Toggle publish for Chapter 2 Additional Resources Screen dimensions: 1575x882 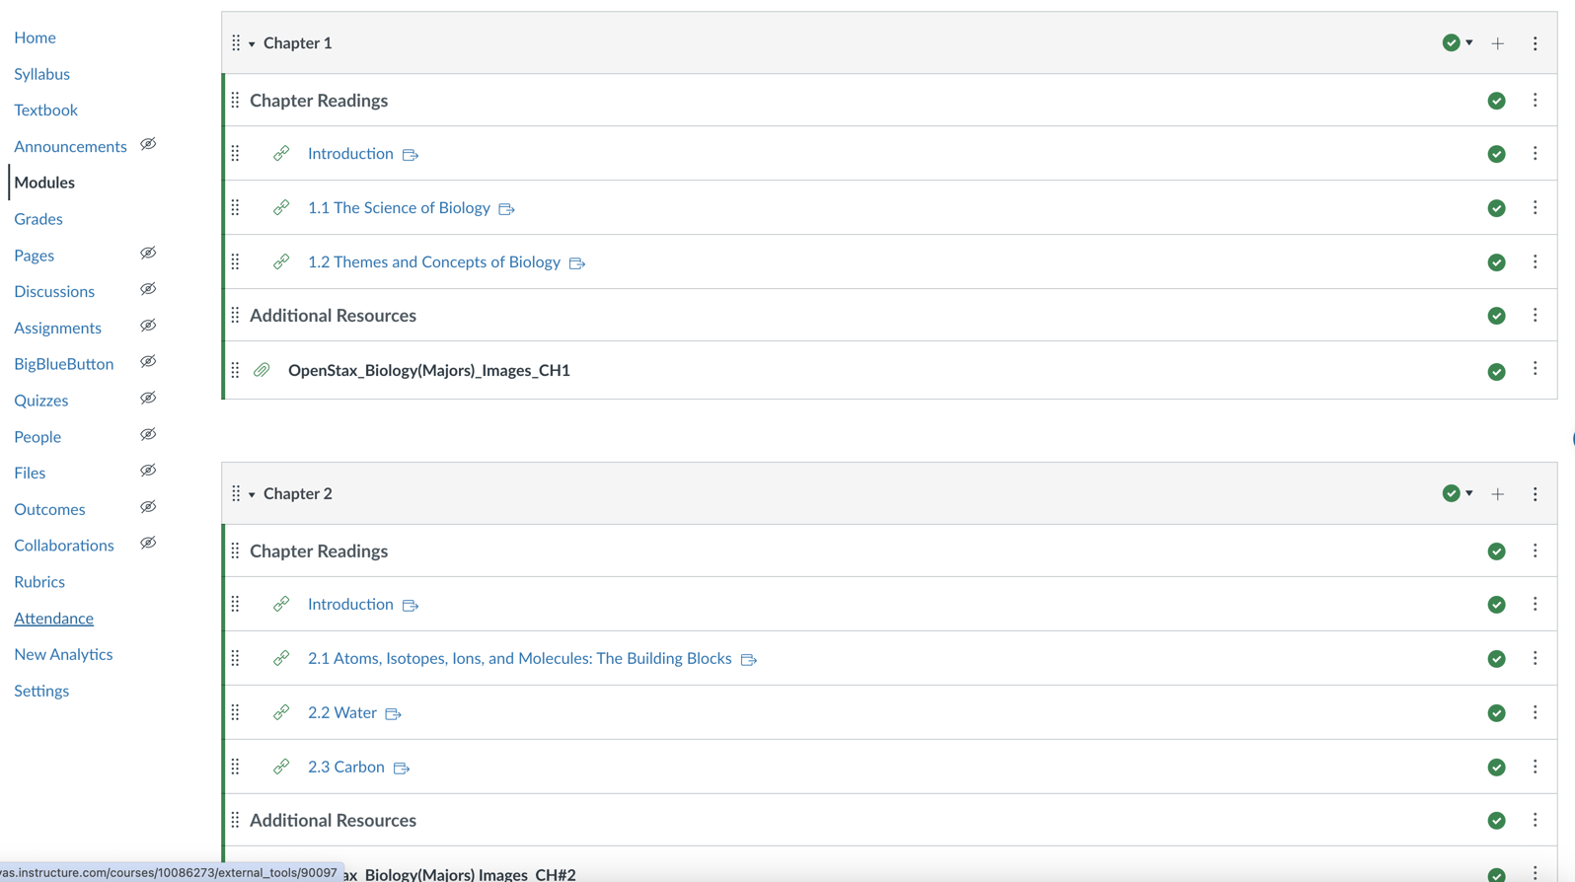(1497, 821)
